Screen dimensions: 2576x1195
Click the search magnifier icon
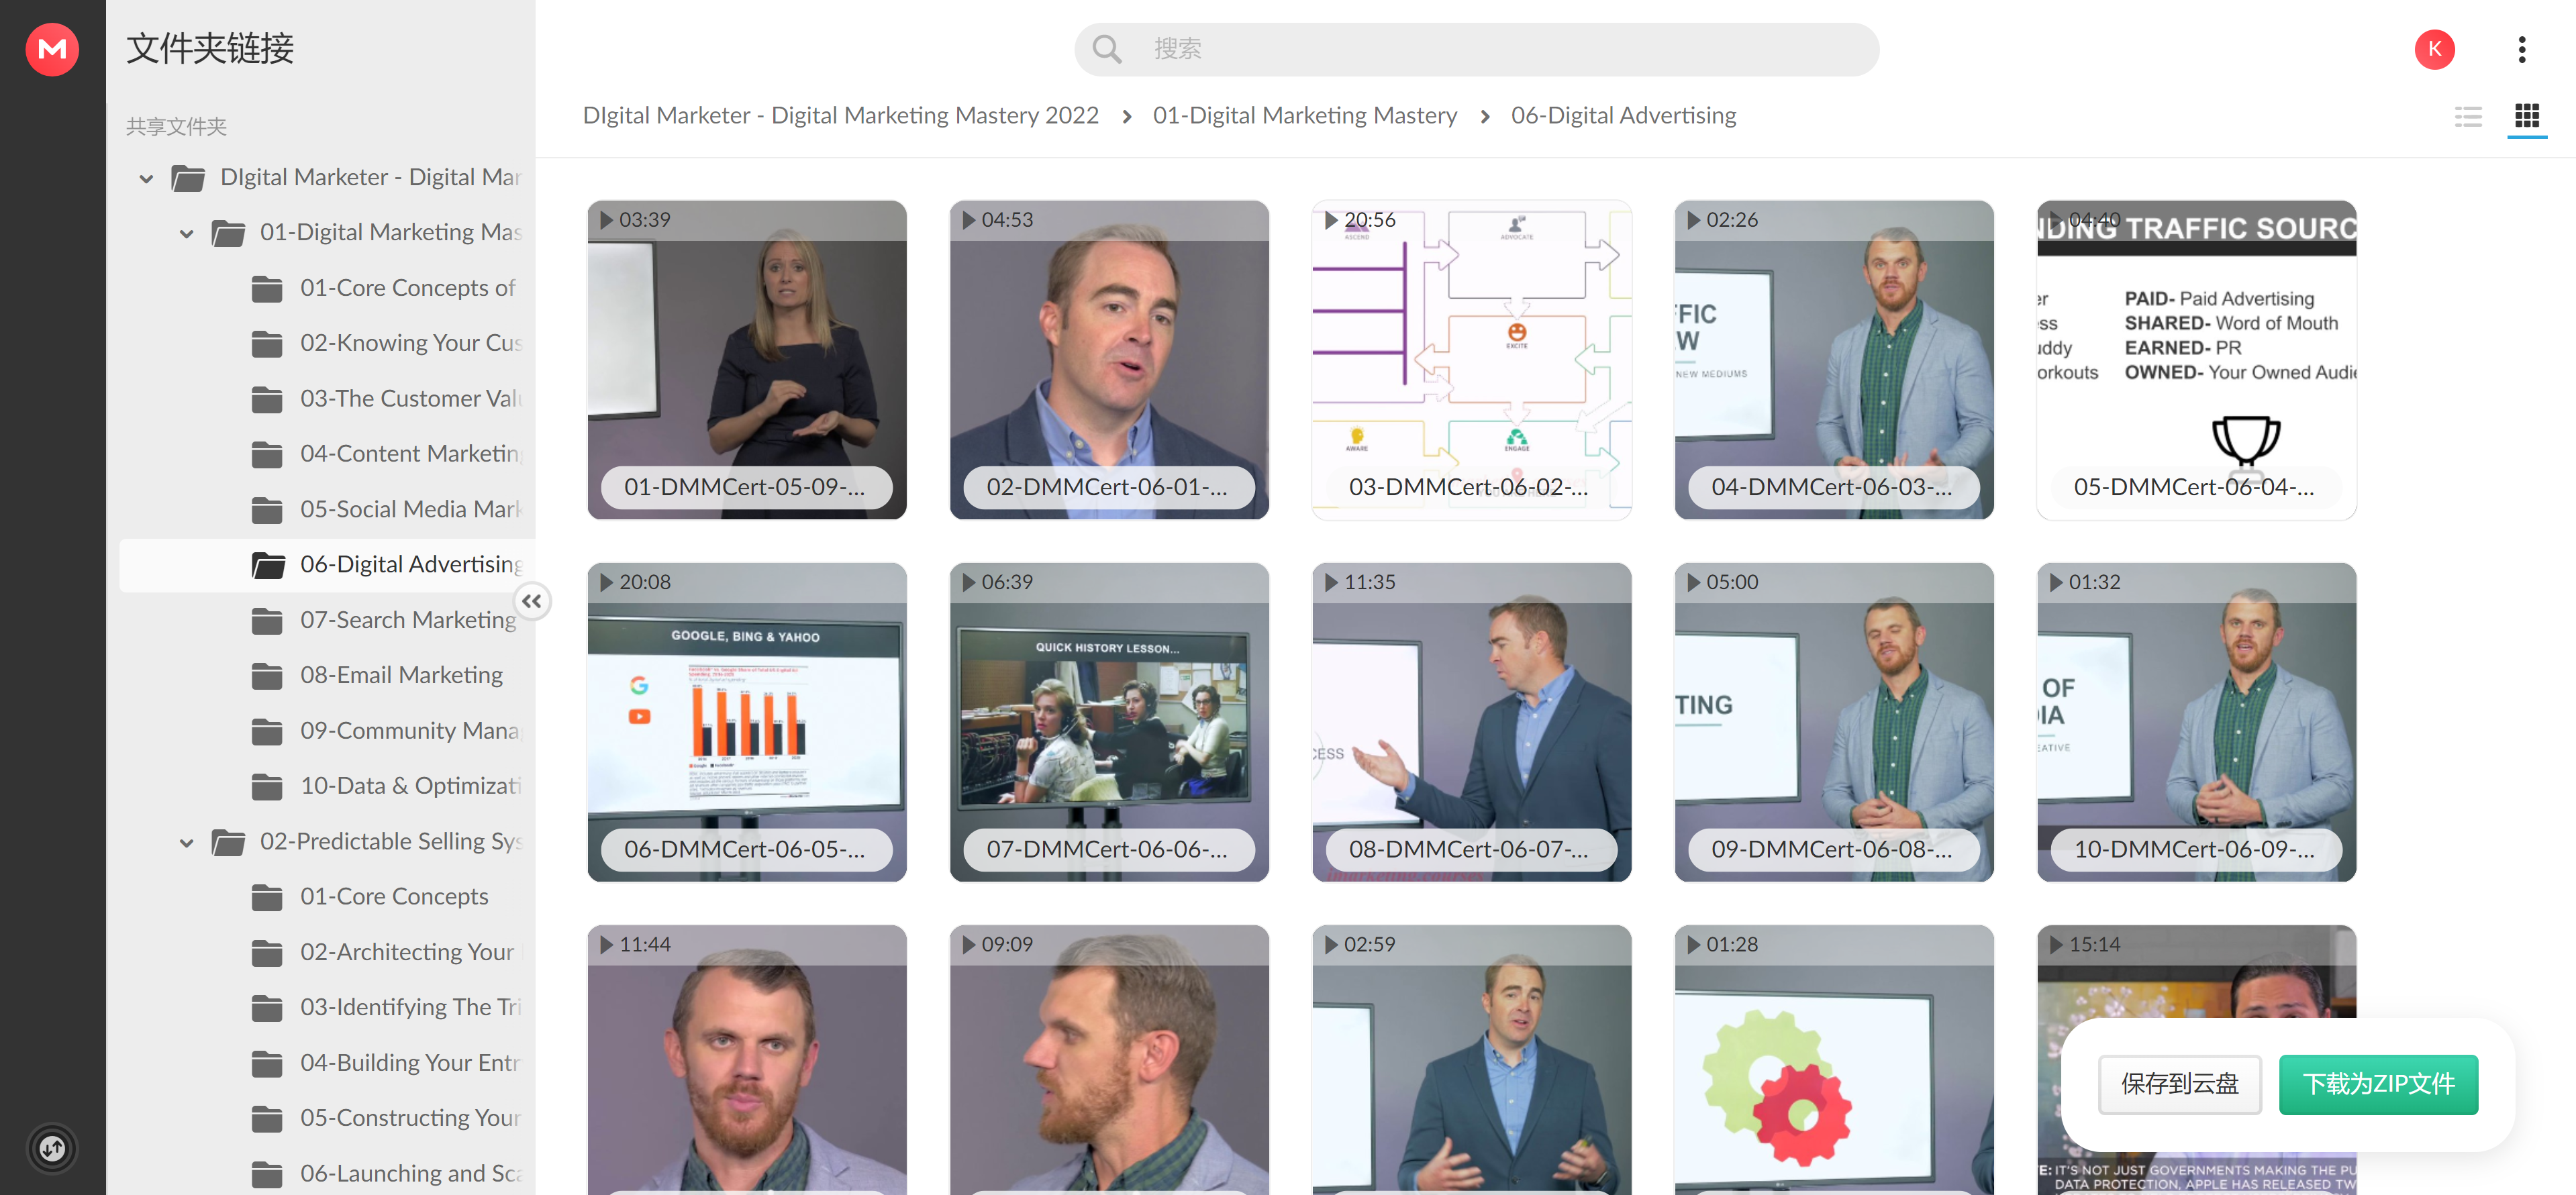click(x=1106, y=49)
